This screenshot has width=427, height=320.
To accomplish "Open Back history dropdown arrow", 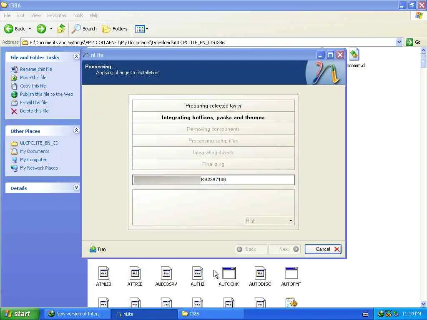I will [30, 29].
